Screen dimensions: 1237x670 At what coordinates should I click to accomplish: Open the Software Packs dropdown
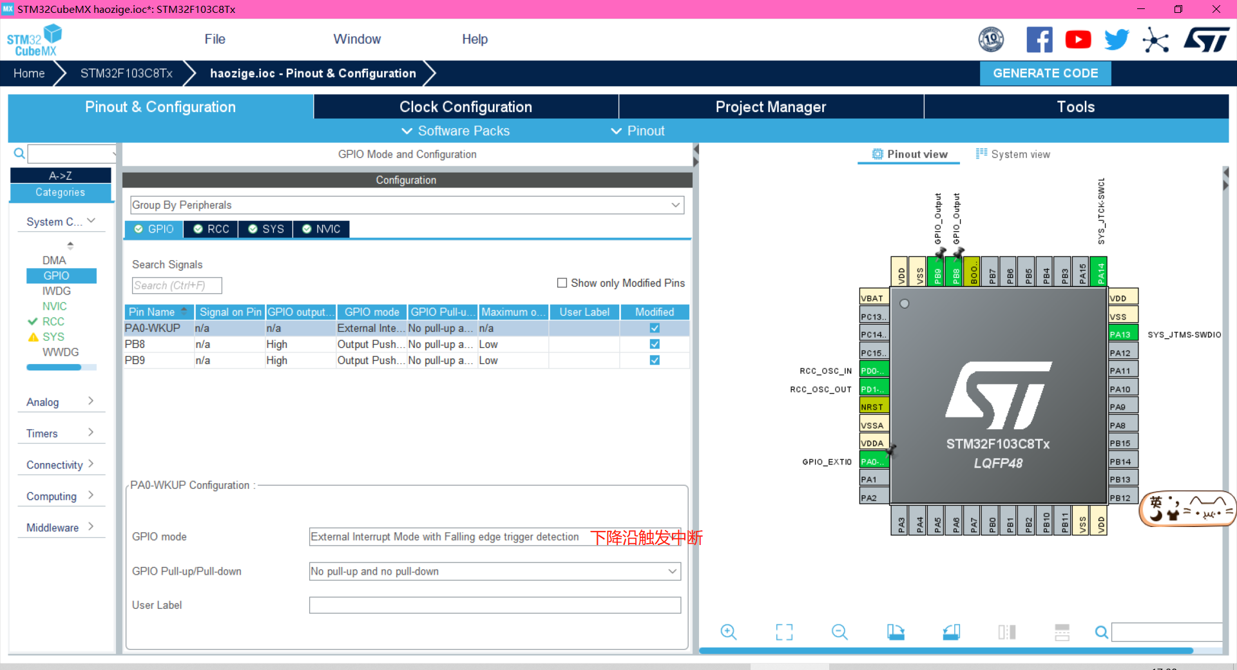(x=455, y=131)
